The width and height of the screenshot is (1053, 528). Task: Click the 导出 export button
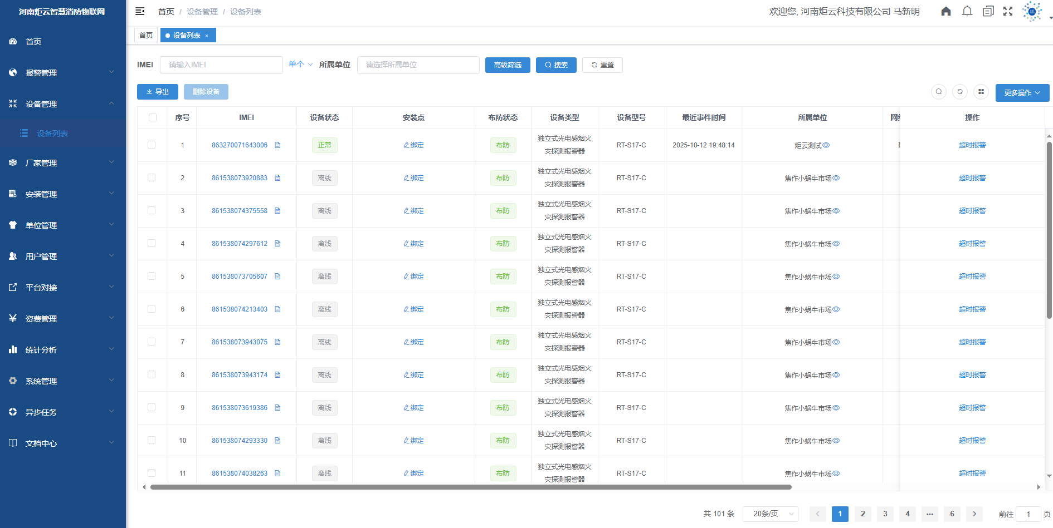[157, 92]
